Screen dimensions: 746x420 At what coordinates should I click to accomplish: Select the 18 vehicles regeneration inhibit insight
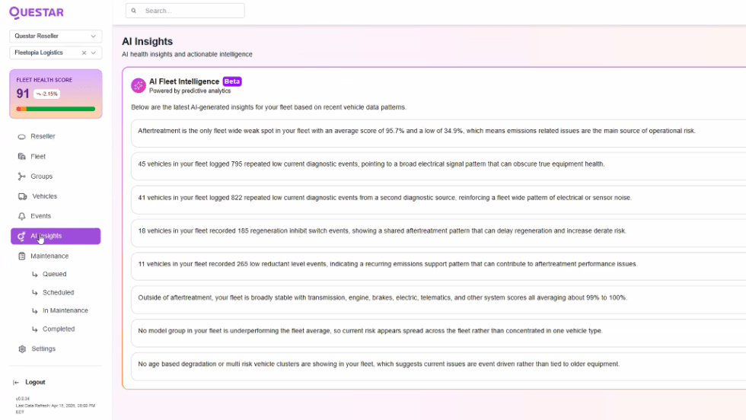[x=438, y=233]
